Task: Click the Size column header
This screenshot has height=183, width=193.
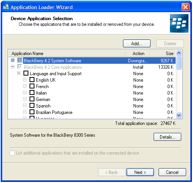Action: (x=163, y=54)
